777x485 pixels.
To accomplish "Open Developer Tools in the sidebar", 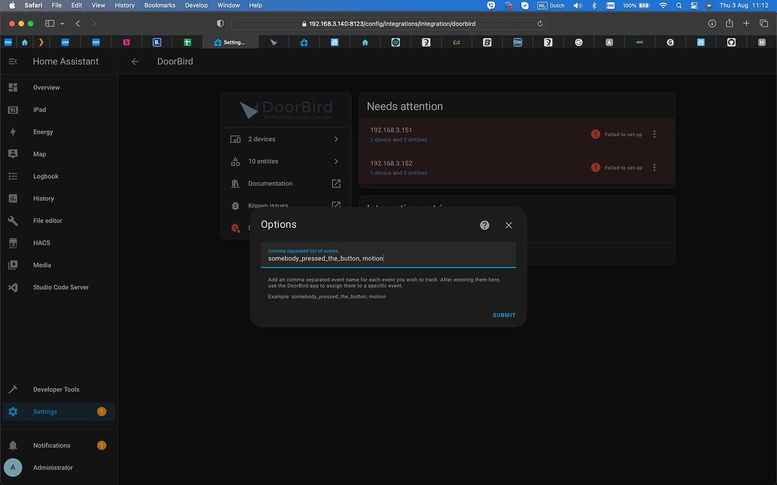I will 56,389.
